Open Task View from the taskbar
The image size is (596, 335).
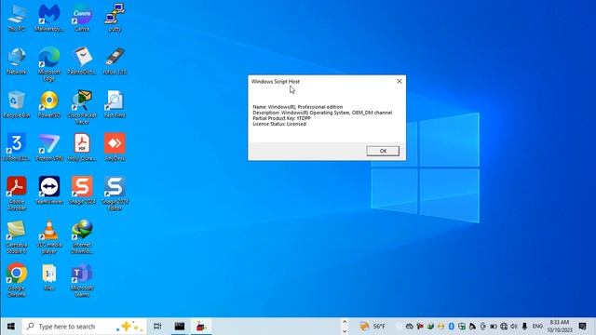tap(157, 327)
